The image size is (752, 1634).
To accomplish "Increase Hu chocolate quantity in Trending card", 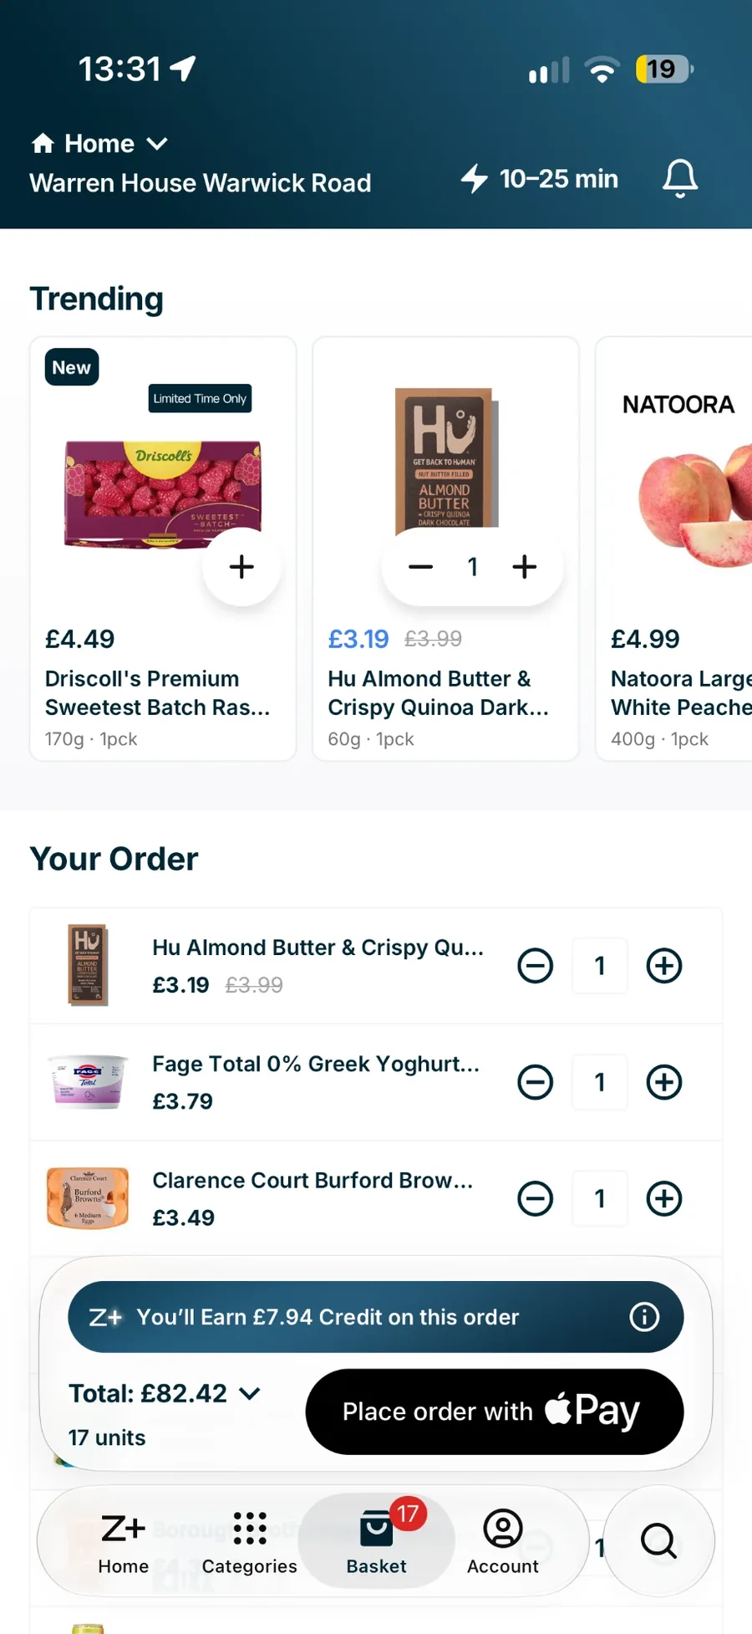I will 525,567.
